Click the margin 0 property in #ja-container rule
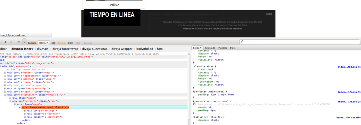 tap(205, 107)
